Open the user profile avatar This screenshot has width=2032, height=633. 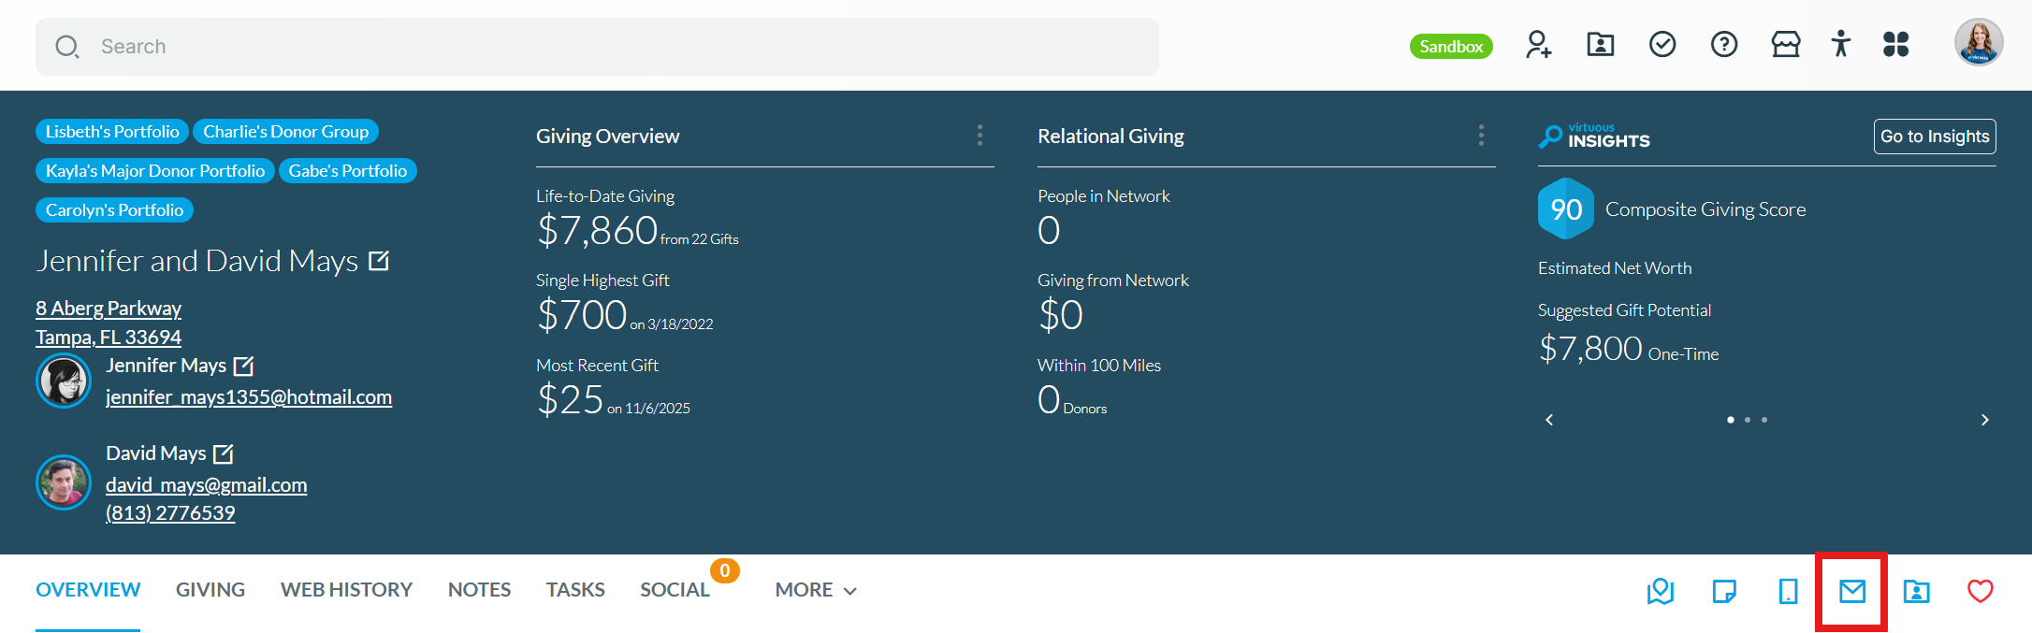click(x=1979, y=43)
